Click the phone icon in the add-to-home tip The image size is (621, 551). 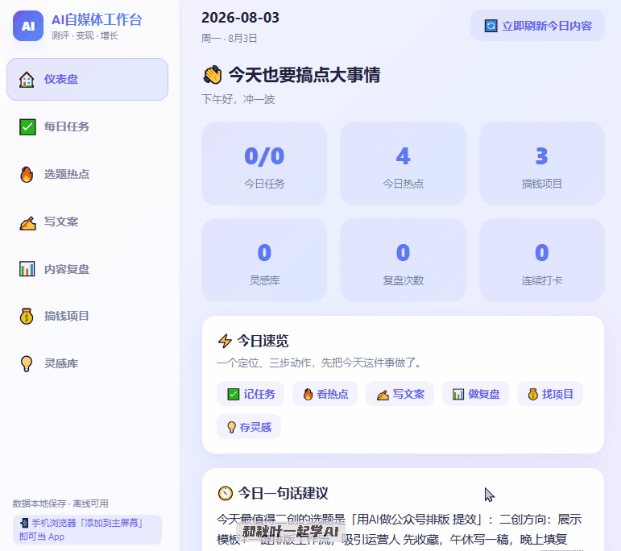(x=24, y=523)
